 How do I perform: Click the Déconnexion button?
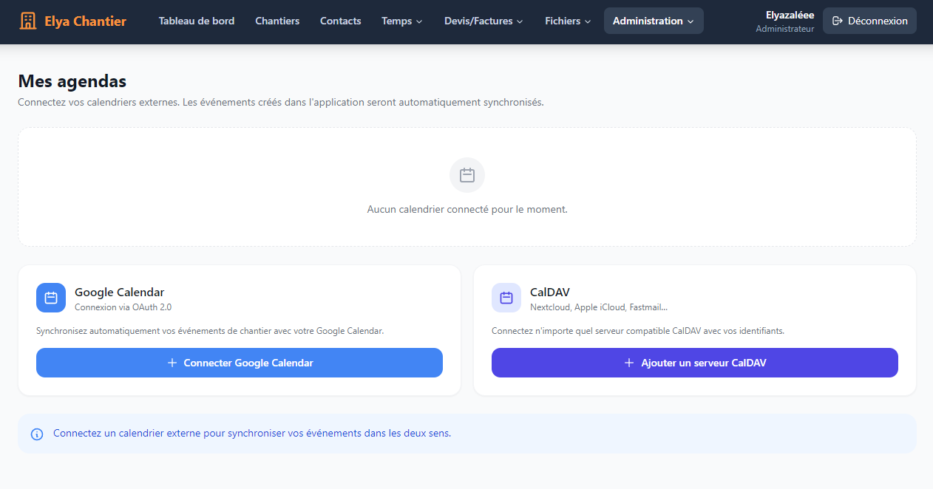pyautogui.click(x=869, y=21)
